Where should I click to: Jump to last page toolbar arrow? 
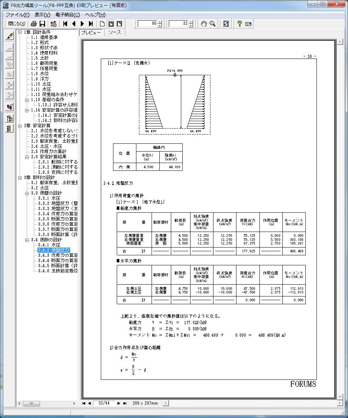click(91, 24)
